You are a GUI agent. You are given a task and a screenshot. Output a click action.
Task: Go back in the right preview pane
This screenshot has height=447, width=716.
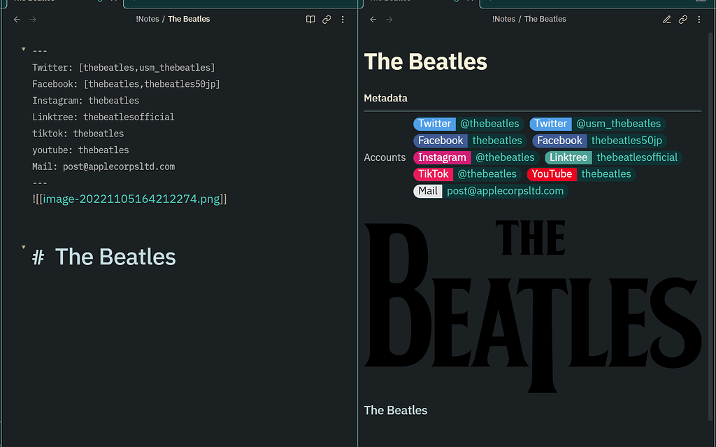pos(373,20)
